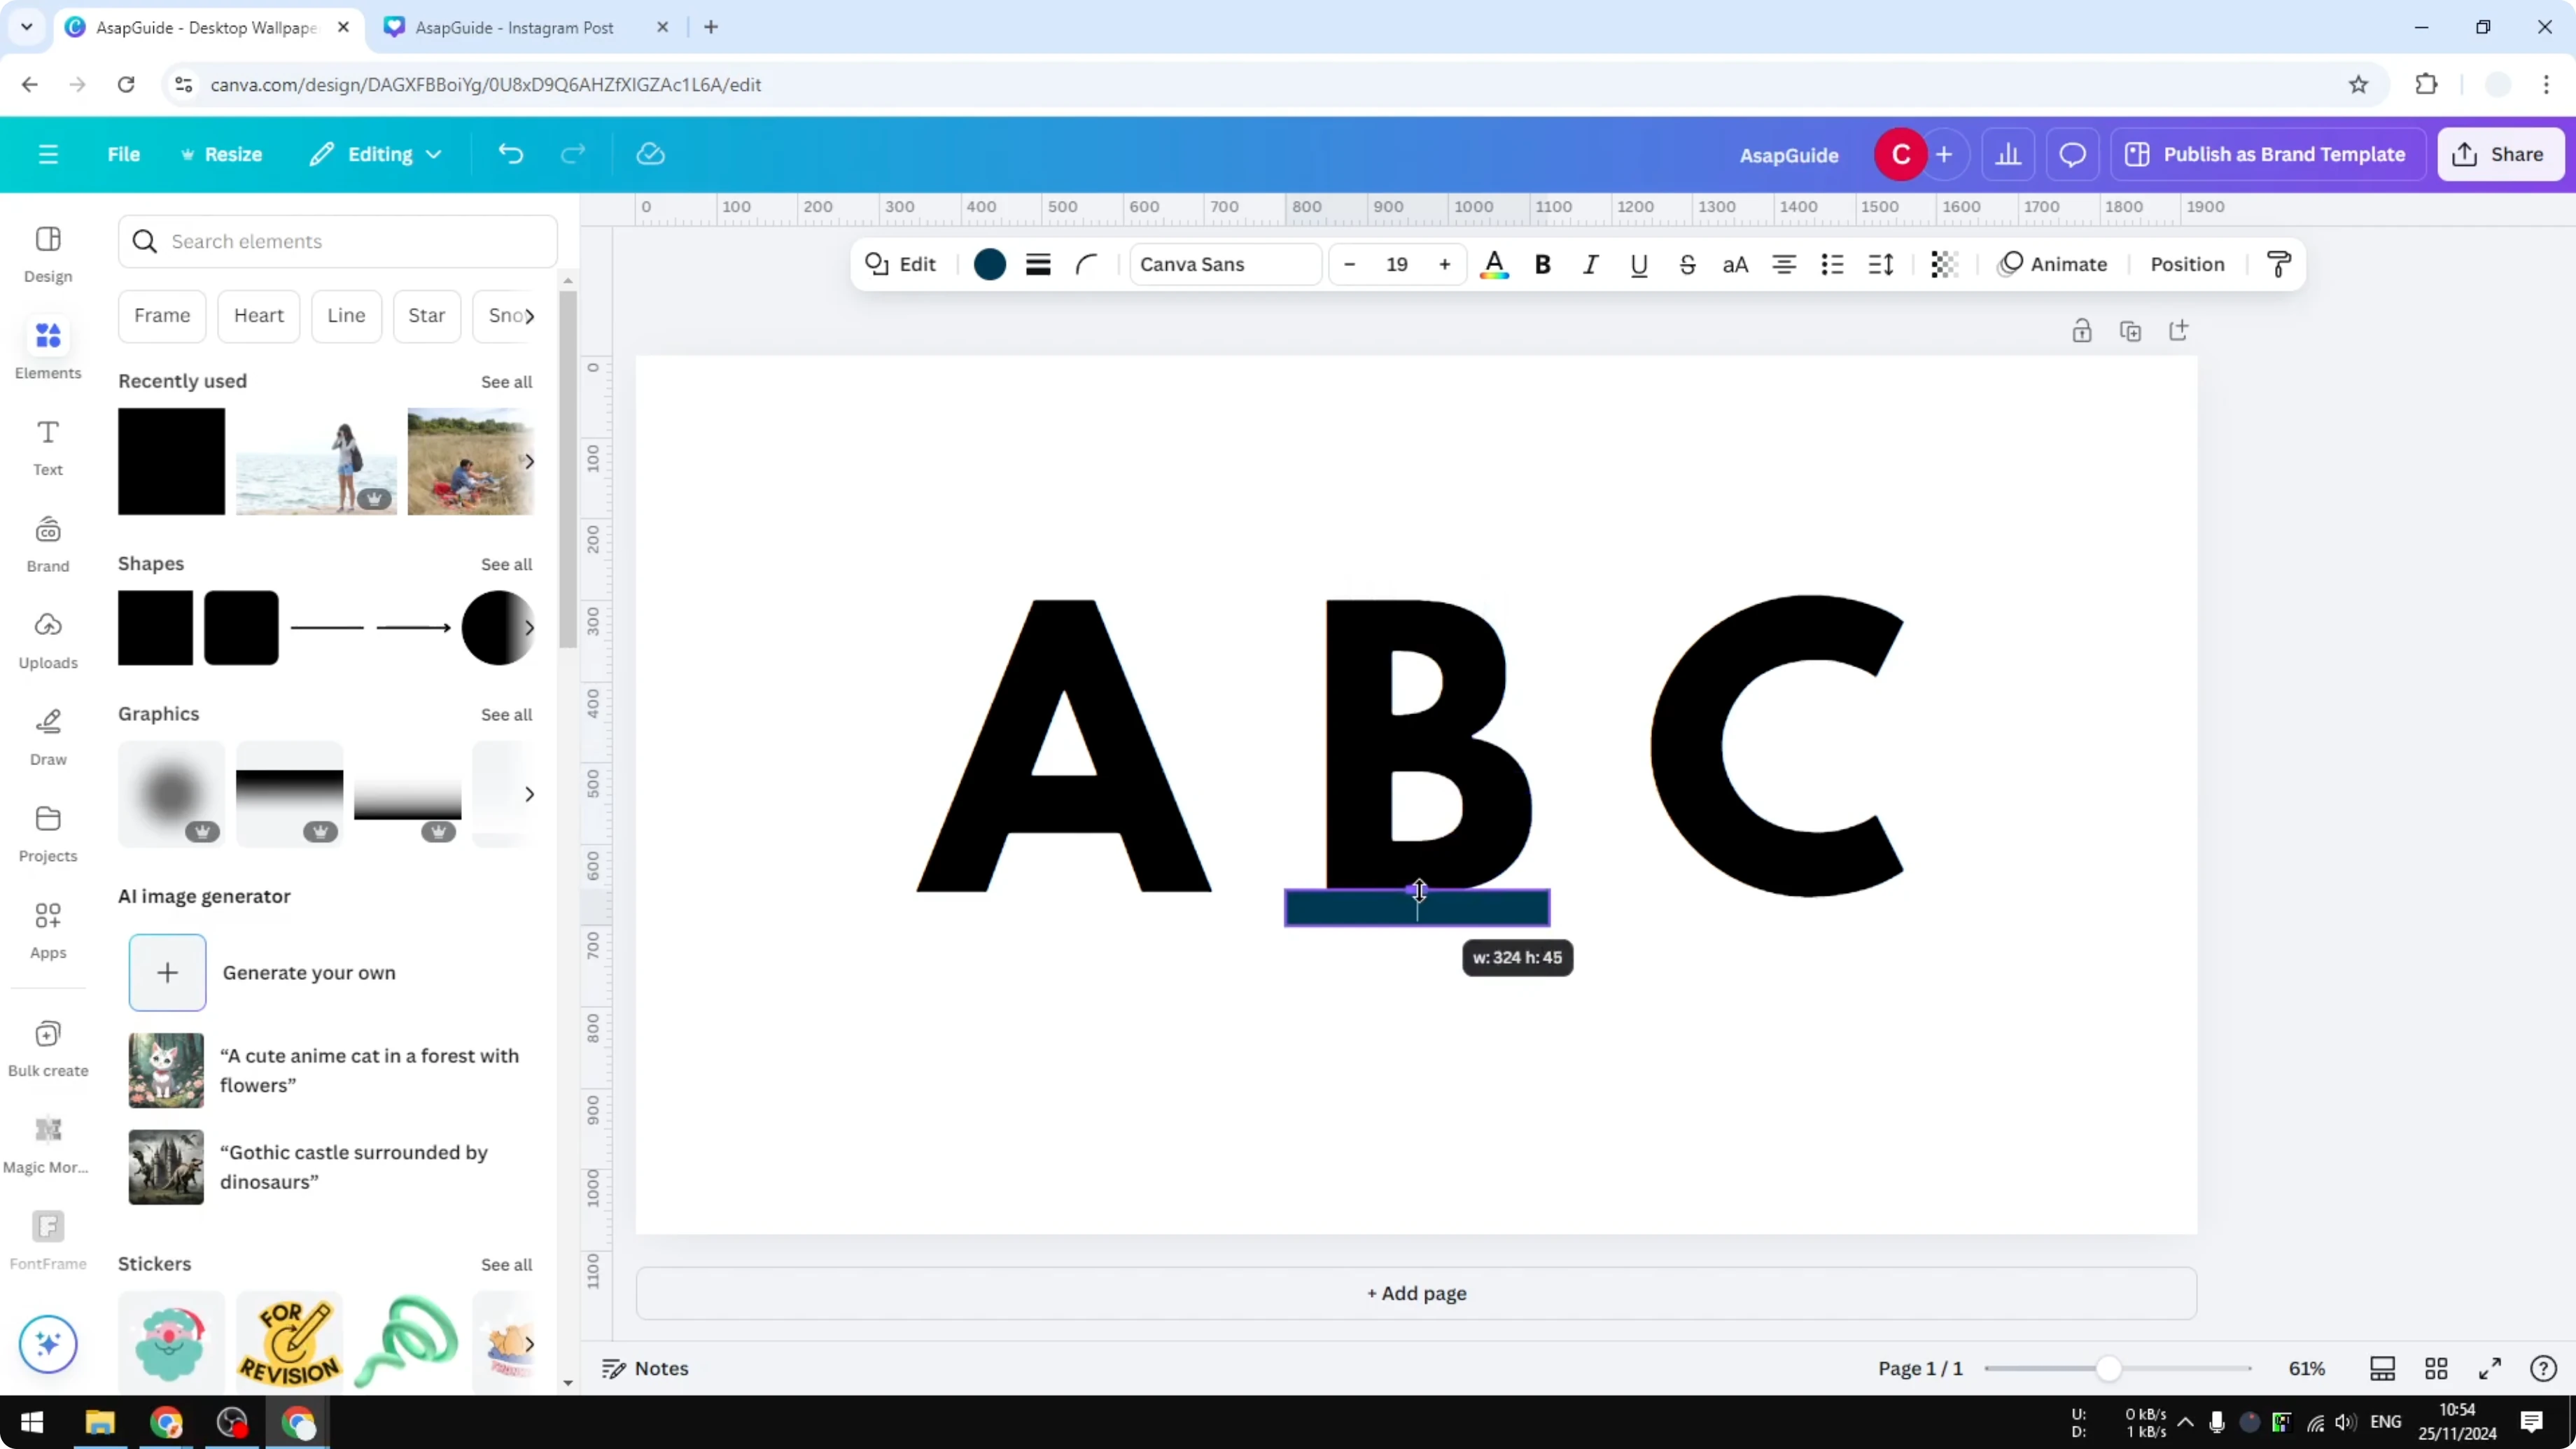The width and height of the screenshot is (2576, 1449).
Task: Switch to the AsapGuide Instagram Post tab
Action: [x=516, y=27]
